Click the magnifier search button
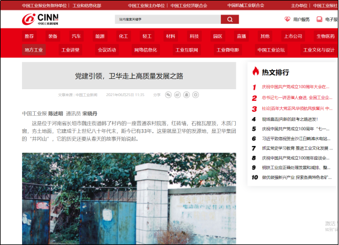339x245 pixels. tap(229, 20)
